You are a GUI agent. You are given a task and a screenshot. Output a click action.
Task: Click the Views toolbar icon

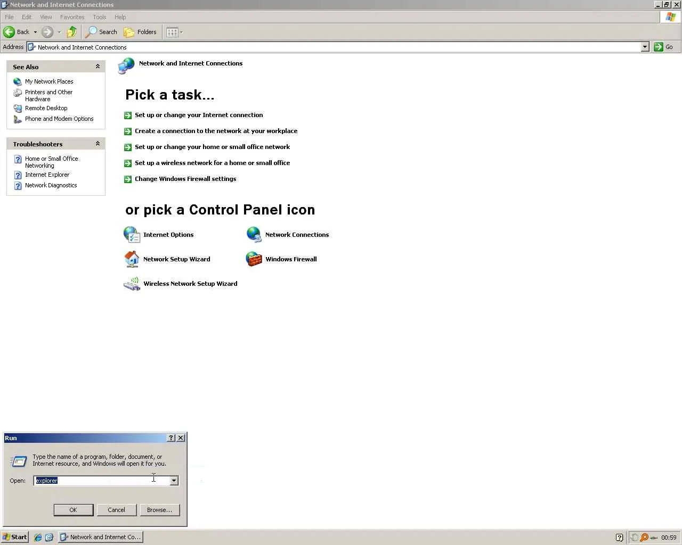(172, 32)
